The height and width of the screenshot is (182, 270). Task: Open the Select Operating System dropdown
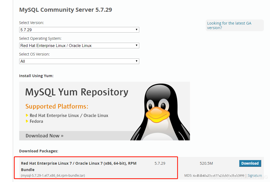pos(79,45)
